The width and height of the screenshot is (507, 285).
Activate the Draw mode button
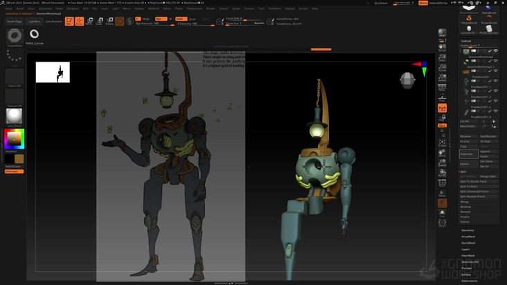pos(79,21)
